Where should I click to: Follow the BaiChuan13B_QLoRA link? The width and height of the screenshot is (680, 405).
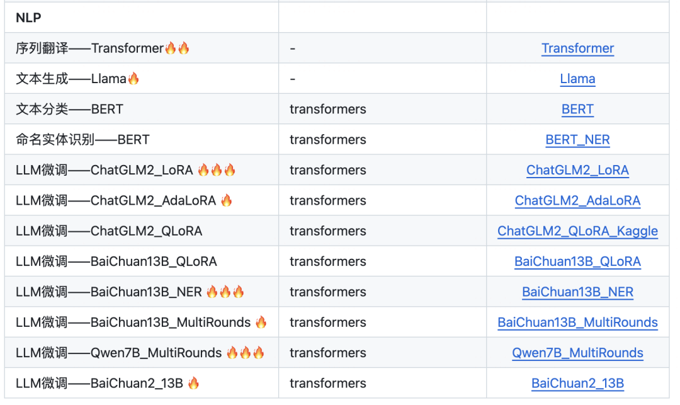point(577,261)
